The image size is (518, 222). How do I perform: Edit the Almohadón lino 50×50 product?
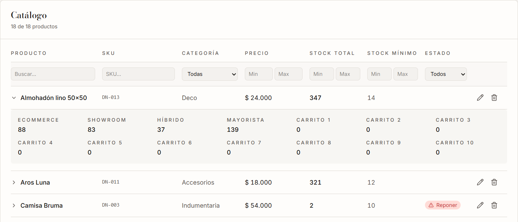pos(480,98)
